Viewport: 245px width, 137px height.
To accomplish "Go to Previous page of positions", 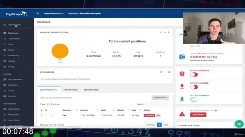I will tap(151, 125).
